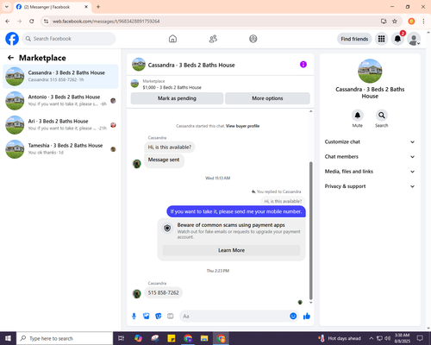Image resolution: width=431 pixels, height=345 pixels.
Task: Open Task View on the taskbar
Action: coord(122,338)
